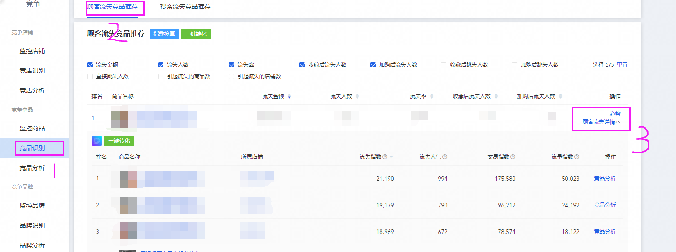676x252 pixels.
Task: Open 竞店分析 in the sidebar
Action: coord(32,90)
